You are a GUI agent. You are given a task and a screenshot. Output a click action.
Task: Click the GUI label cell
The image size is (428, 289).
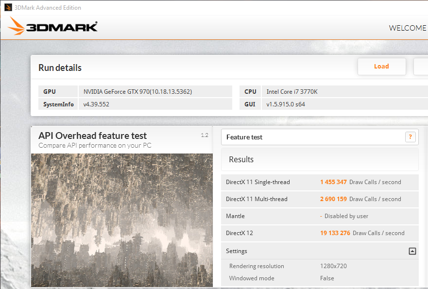250,104
